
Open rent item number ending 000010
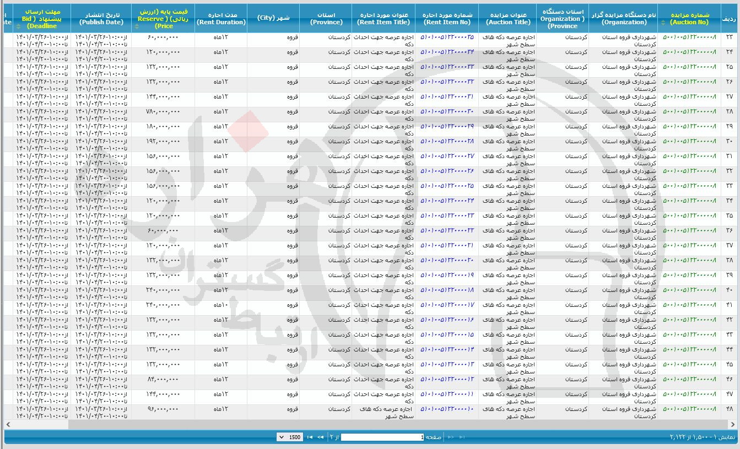click(x=447, y=409)
